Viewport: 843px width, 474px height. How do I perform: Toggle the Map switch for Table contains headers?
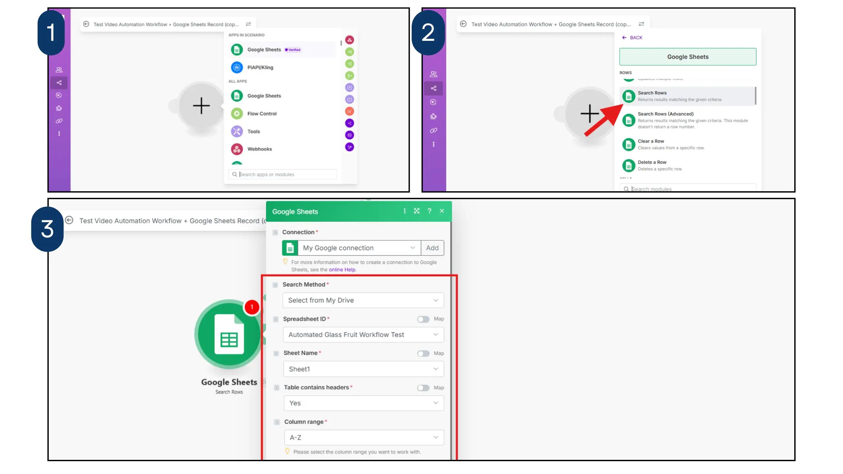(423, 388)
